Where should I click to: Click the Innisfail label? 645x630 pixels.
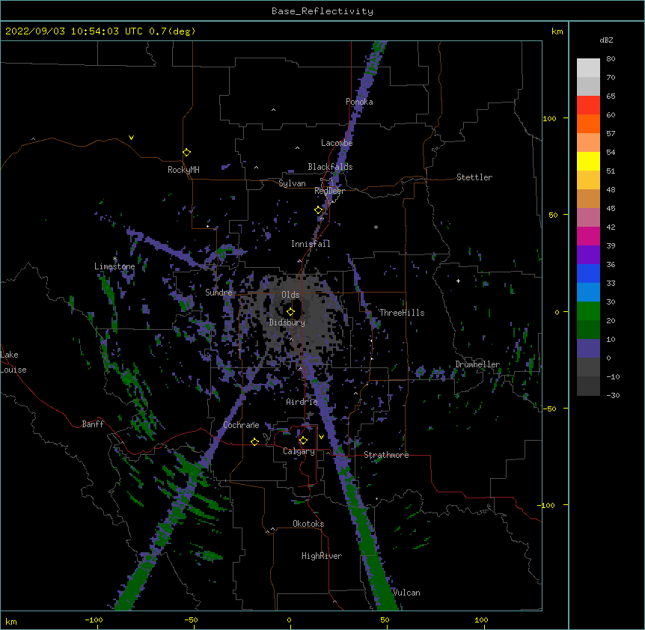click(311, 244)
